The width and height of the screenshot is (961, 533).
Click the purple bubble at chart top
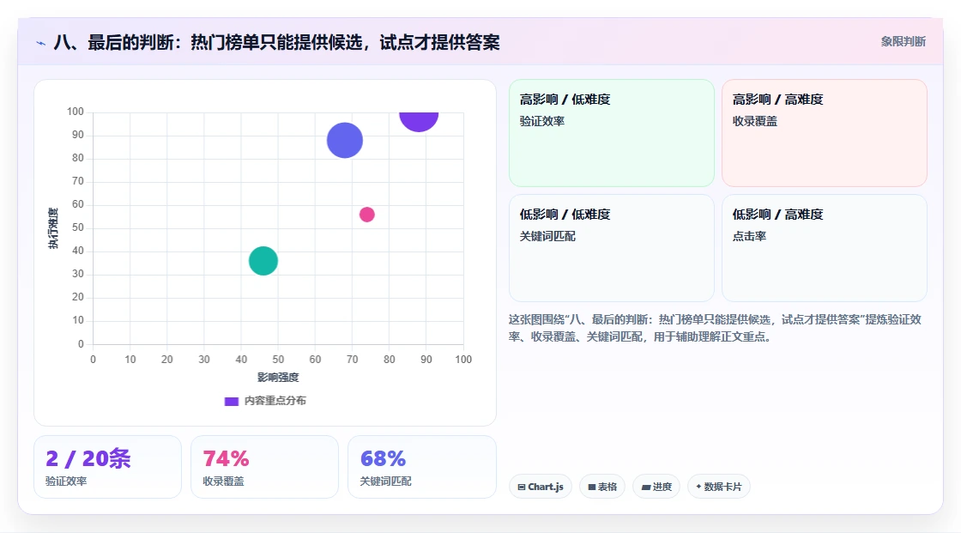(419, 121)
